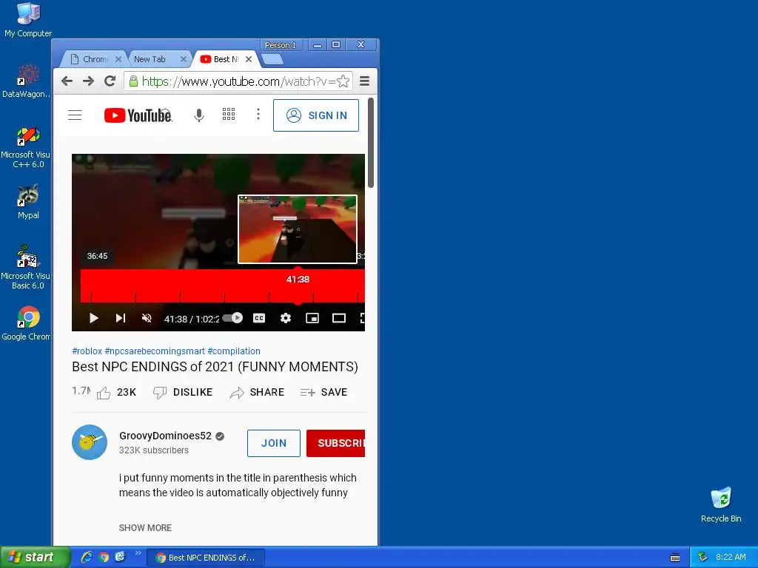Bookmark this page with star
Viewport: 758px width, 568px height.
tap(343, 81)
